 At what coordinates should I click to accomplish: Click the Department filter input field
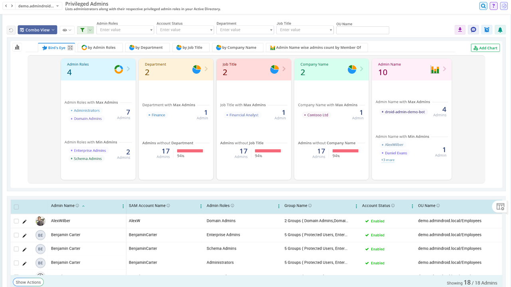(245, 29)
